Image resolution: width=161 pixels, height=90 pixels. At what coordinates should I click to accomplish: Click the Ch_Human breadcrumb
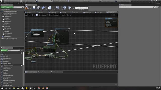pyautogui.click(x=43, y=15)
